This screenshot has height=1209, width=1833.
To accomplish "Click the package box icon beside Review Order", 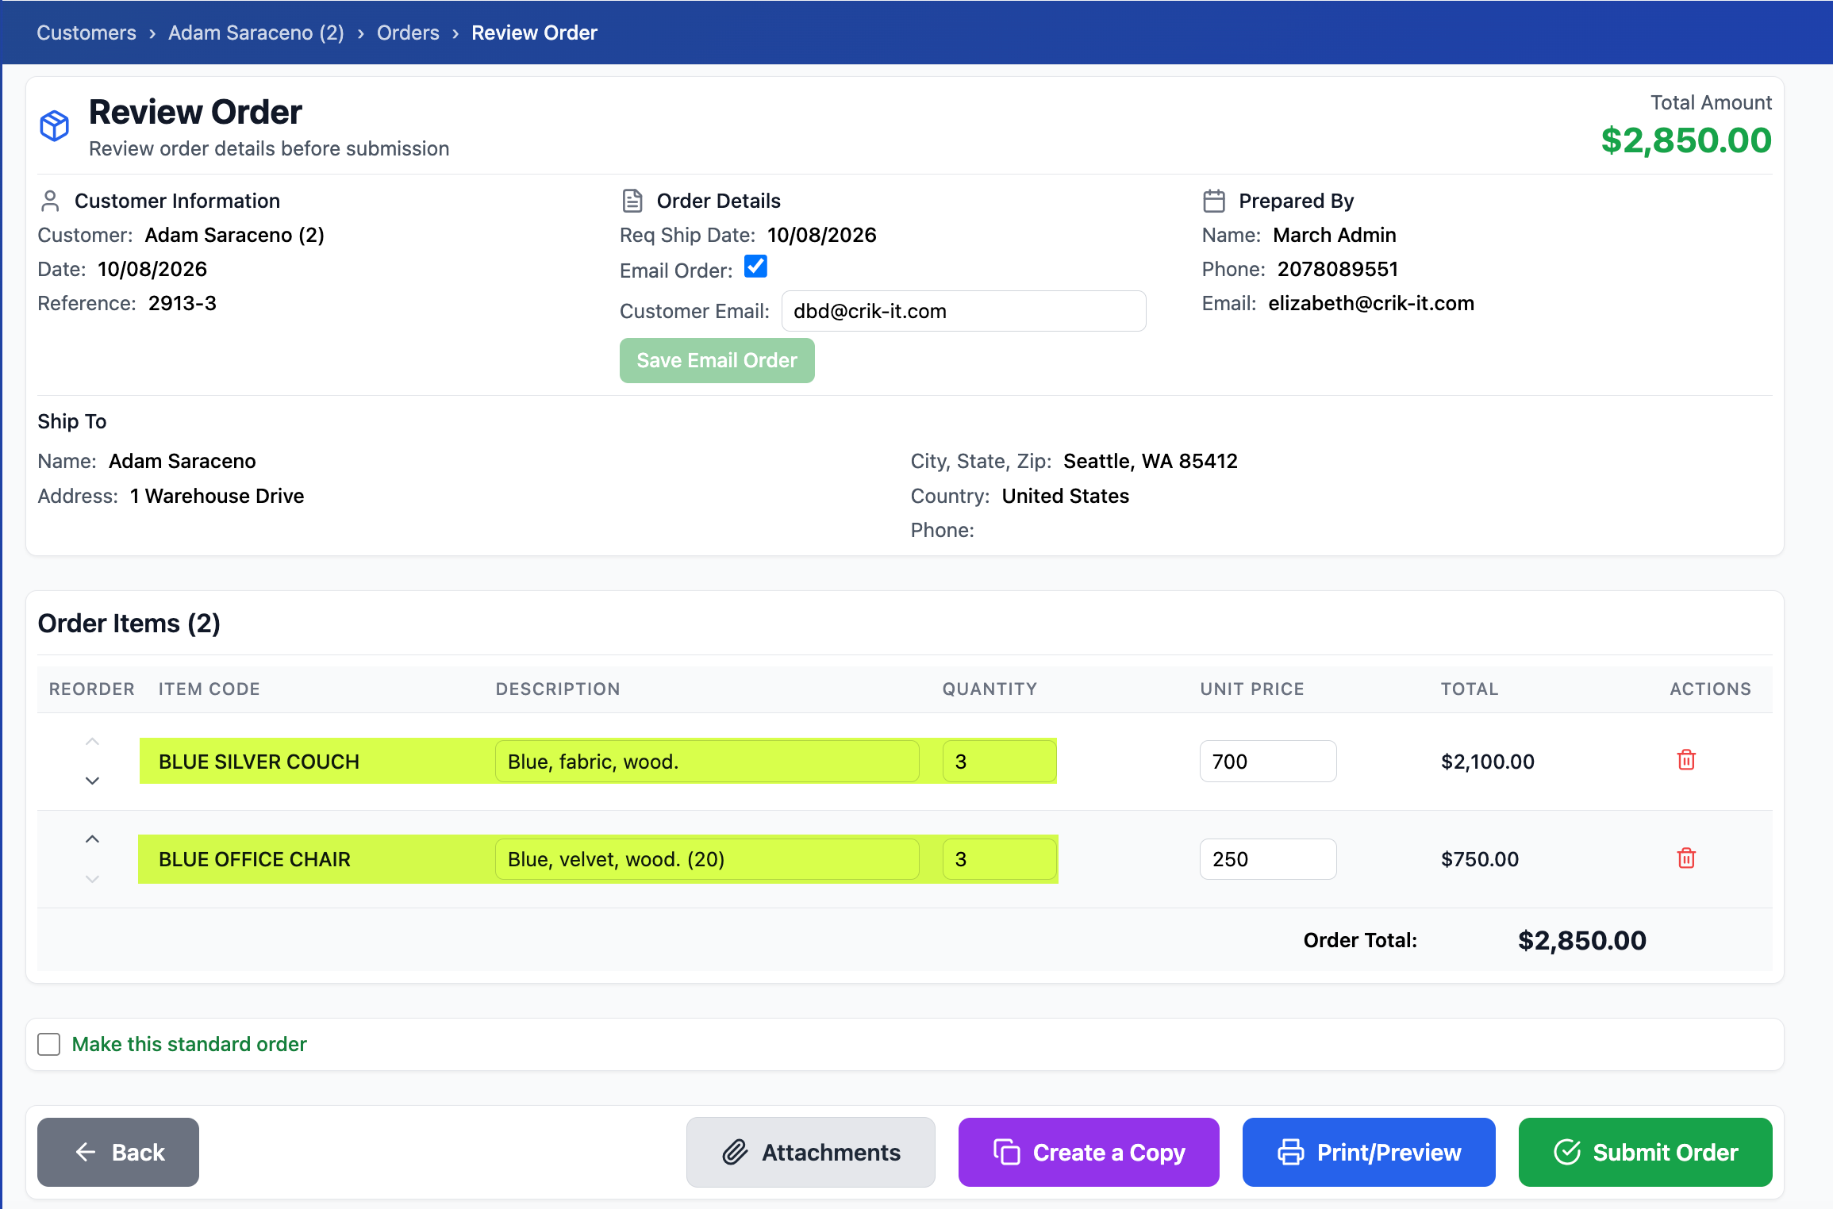I will pos(55,126).
